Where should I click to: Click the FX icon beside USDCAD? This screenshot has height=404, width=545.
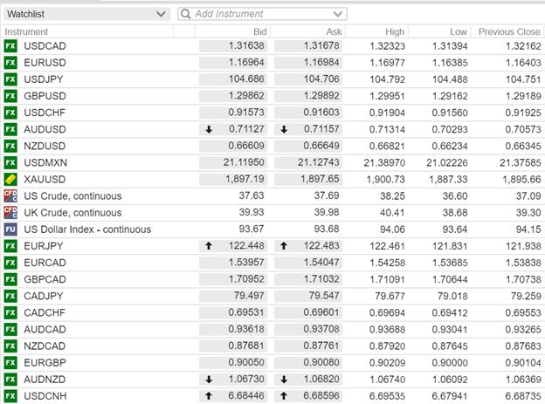point(10,46)
